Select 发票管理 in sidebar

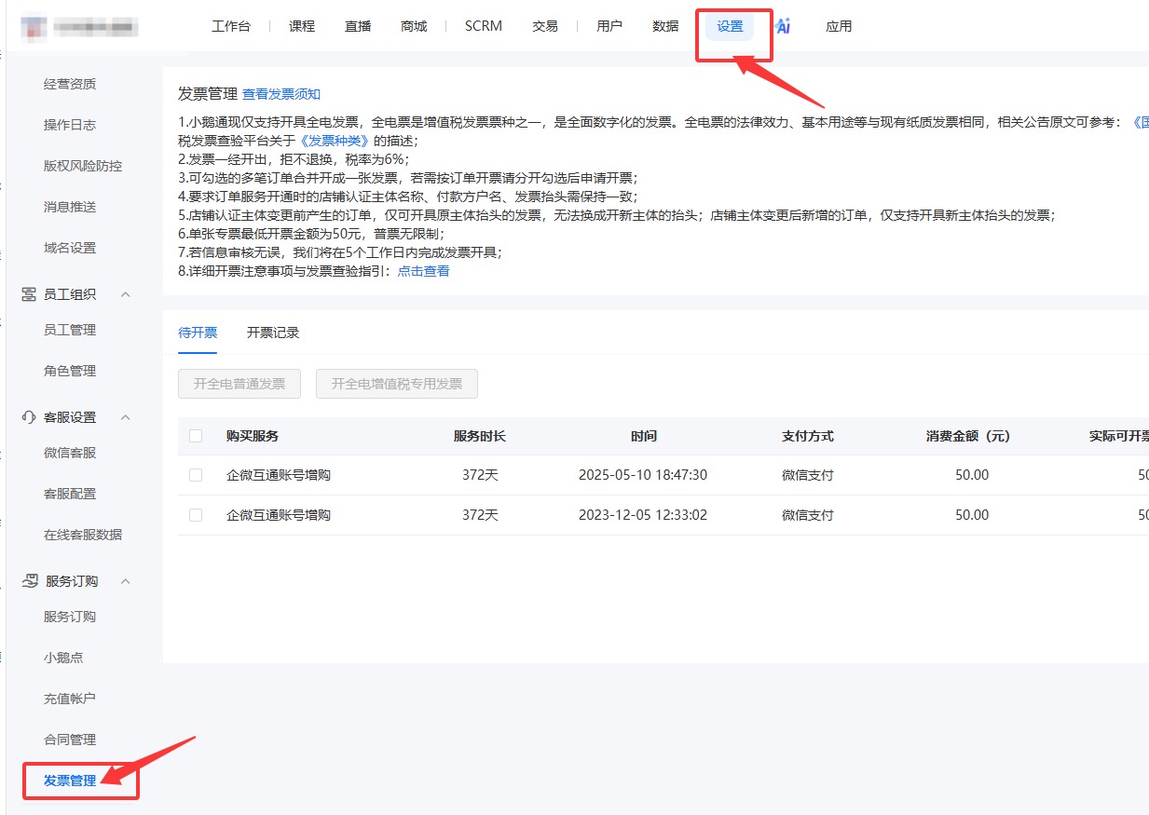pyautogui.click(x=70, y=781)
